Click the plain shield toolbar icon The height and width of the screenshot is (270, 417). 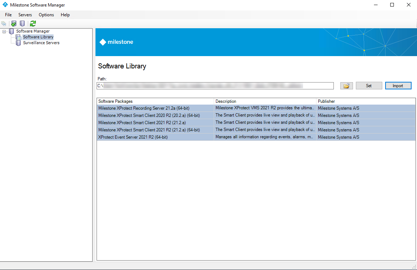point(22,24)
